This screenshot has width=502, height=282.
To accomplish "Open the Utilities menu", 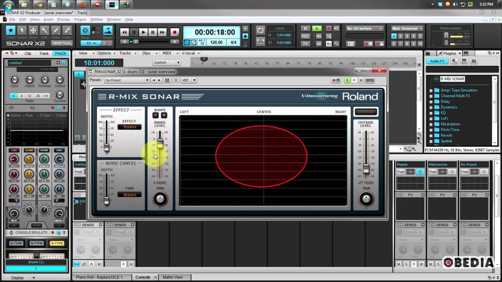I will tap(96, 19).
